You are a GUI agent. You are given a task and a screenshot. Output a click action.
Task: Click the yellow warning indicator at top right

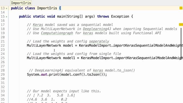(x=181, y=8)
